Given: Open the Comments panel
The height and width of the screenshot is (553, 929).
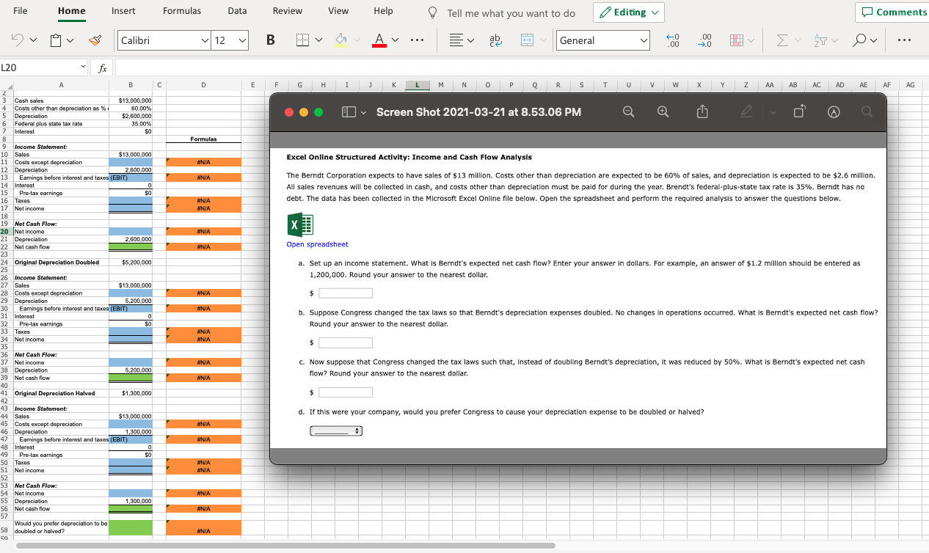Looking at the screenshot, I should (893, 12).
